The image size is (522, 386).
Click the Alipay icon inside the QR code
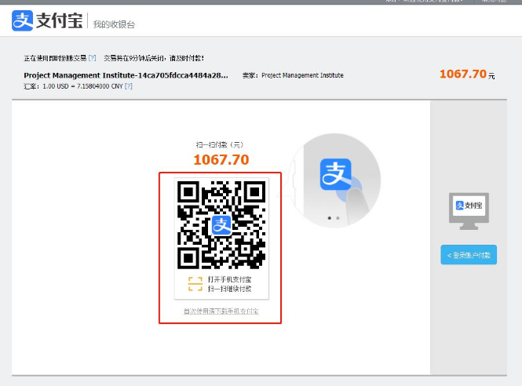click(221, 225)
